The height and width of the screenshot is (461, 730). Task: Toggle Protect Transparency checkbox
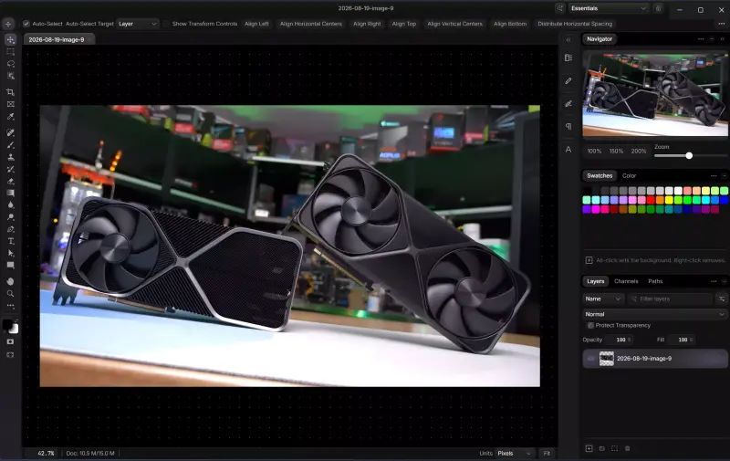click(x=590, y=326)
